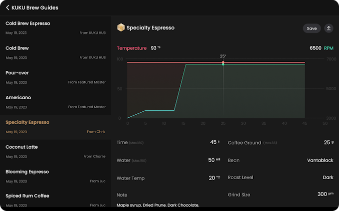Viewport: 339px width, 211px height.
Task: Click the Temperature legend label
Action: pyautogui.click(x=132, y=48)
